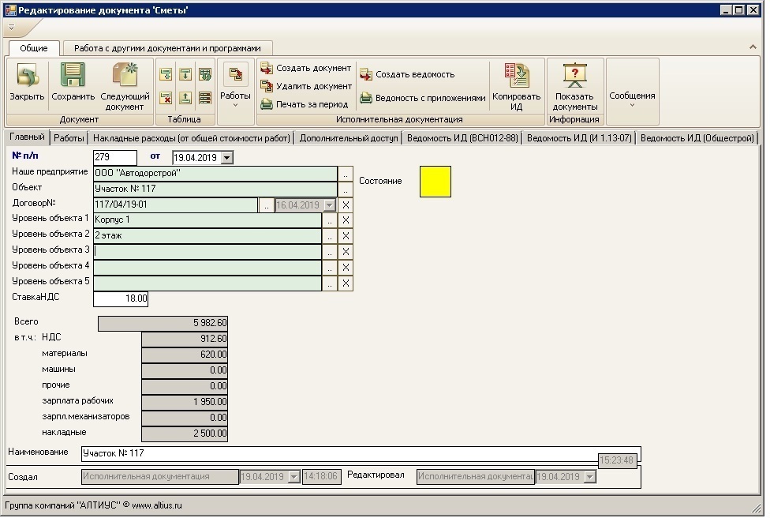The image size is (770, 518).
Task: Open Работа с другими документами и программами tab
Action: [x=167, y=48]
